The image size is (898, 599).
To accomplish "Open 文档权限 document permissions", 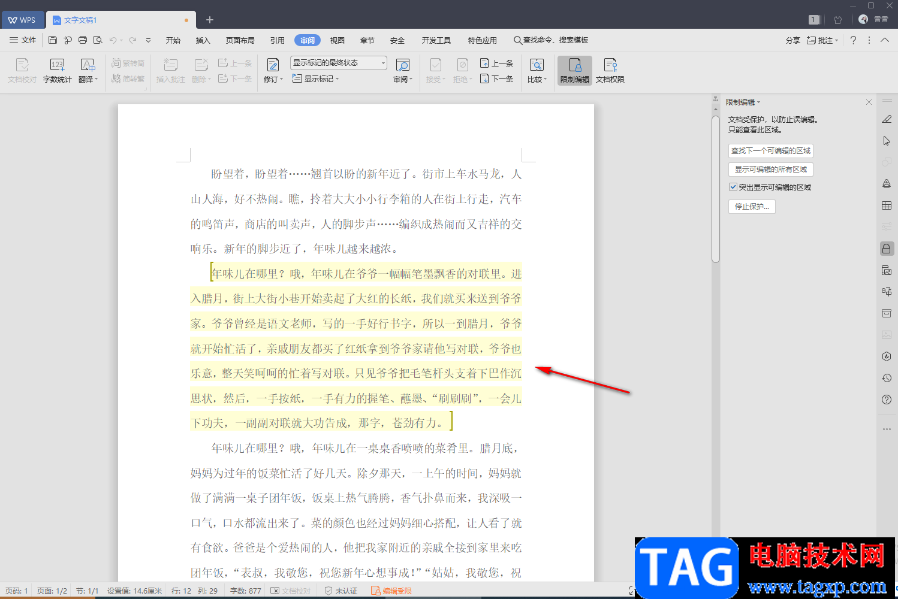I will (x=610, y=71).
